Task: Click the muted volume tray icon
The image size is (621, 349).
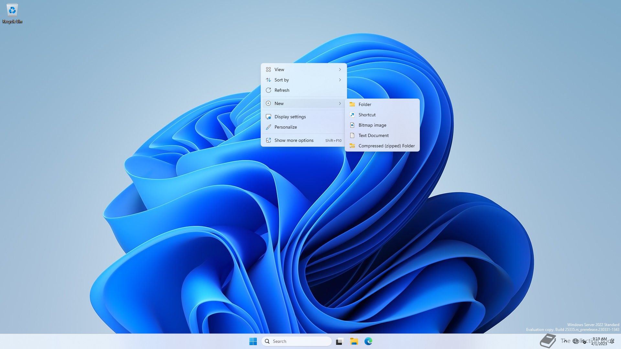Action: (x=584, y=341)
